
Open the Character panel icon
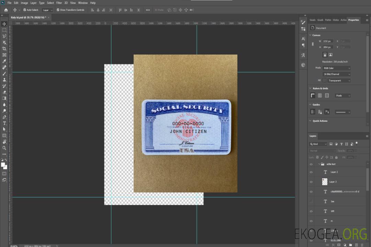[x=303, y=39]
